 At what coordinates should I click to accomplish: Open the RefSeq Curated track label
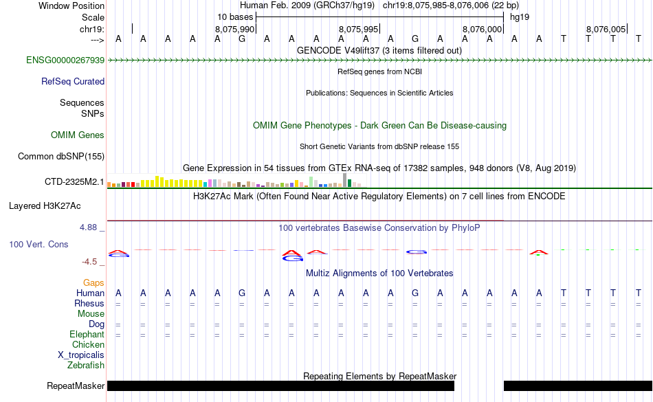[73, 82]
